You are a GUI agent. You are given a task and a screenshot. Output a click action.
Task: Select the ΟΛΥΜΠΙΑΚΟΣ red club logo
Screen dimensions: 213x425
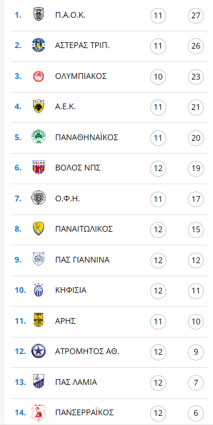tap(38, 76)
